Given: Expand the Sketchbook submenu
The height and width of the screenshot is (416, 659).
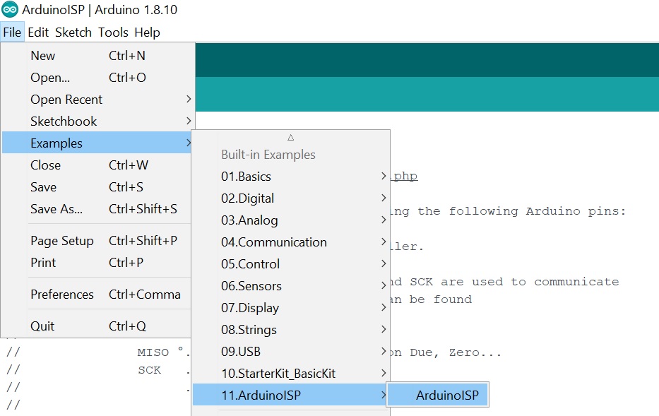Looking at the screenshot, I should tap(97, 121).
